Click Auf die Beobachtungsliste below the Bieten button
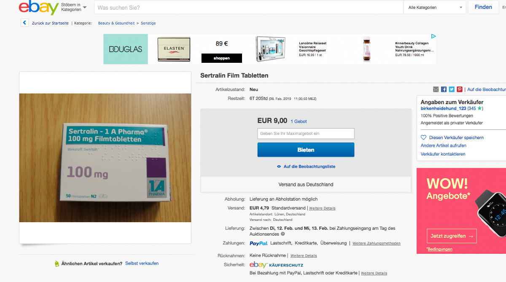 (306, 167)
